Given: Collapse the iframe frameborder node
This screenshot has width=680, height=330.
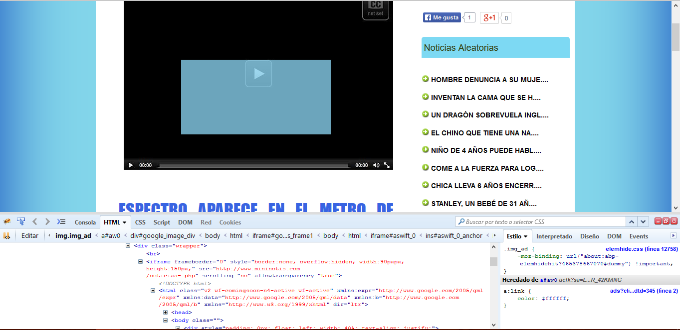Looking at the screenshot, I should (x=140, y=262).
